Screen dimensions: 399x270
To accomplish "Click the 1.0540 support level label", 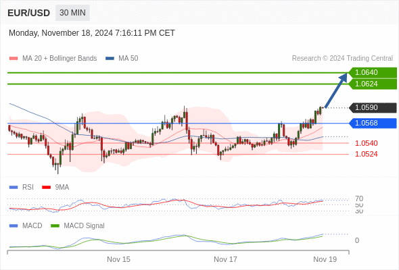I will tap(366, 143).
